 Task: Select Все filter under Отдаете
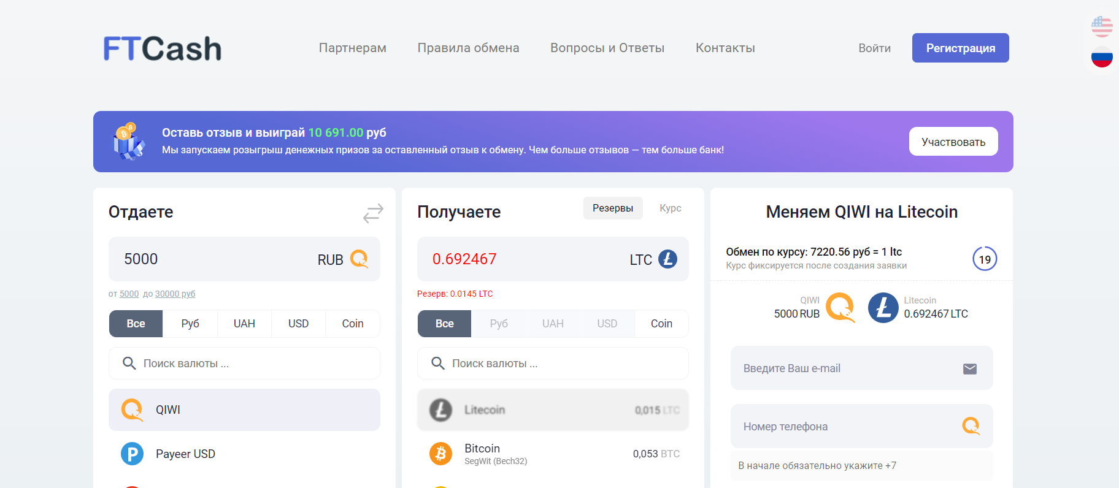[x=136, y=324]
